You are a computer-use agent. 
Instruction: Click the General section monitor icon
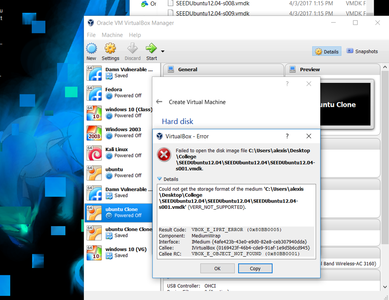tap(171, 69)
